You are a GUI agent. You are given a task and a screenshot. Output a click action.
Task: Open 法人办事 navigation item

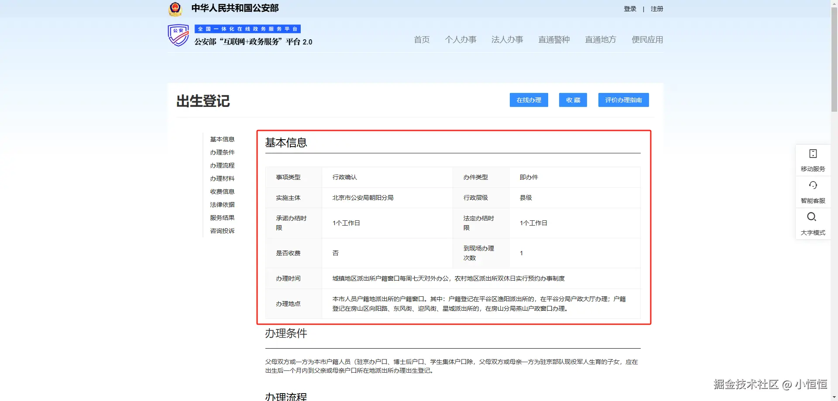click(x=507, y=40)
